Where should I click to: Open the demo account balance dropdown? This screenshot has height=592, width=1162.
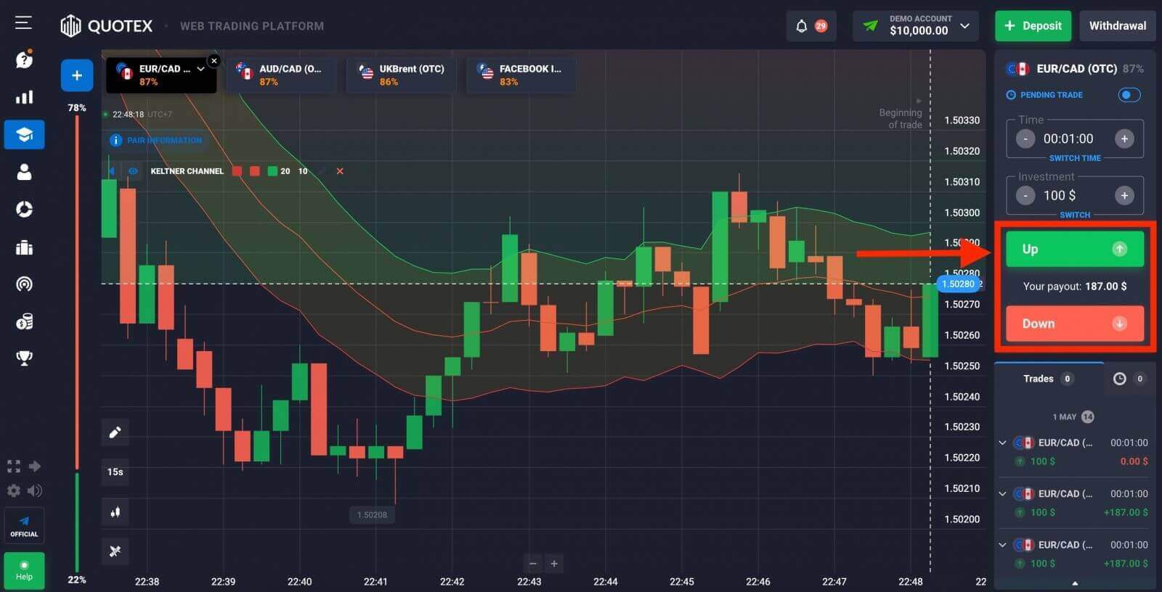click(964, 26)
